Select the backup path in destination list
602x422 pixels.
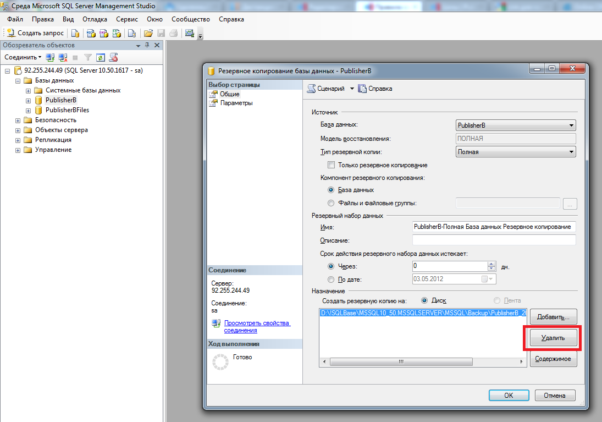pos(423,313)
